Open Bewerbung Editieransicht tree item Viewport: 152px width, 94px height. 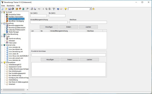(17, 28)
